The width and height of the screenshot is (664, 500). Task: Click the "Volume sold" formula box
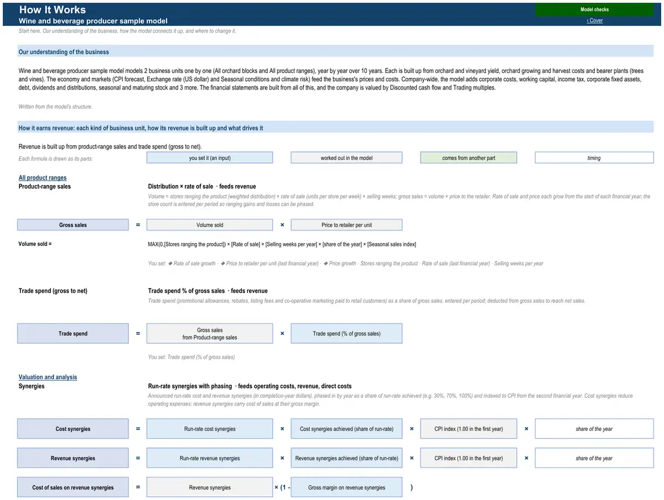(210, 225)
